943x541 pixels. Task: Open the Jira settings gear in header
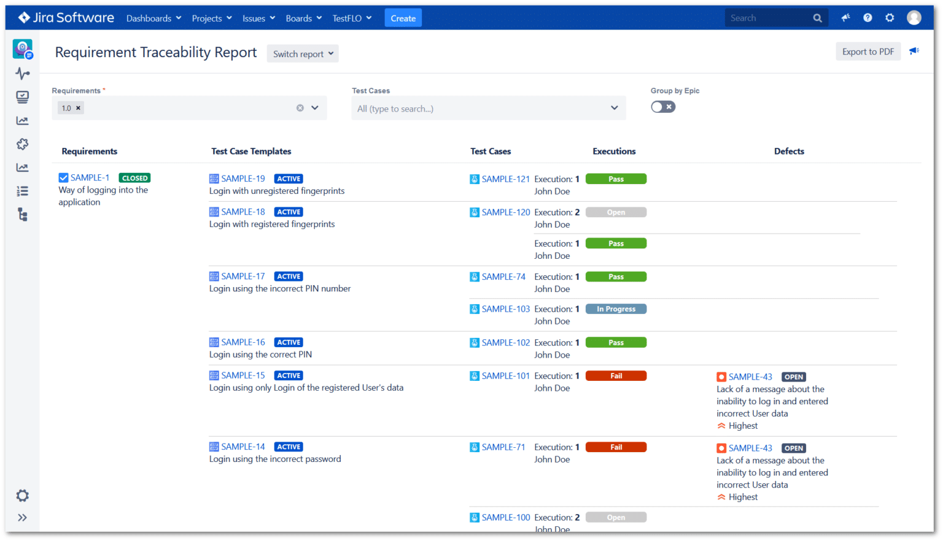pos(890,18)
